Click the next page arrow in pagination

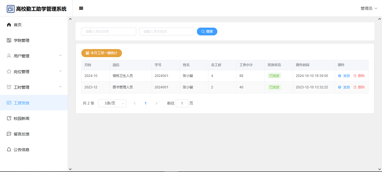[156, 103]
